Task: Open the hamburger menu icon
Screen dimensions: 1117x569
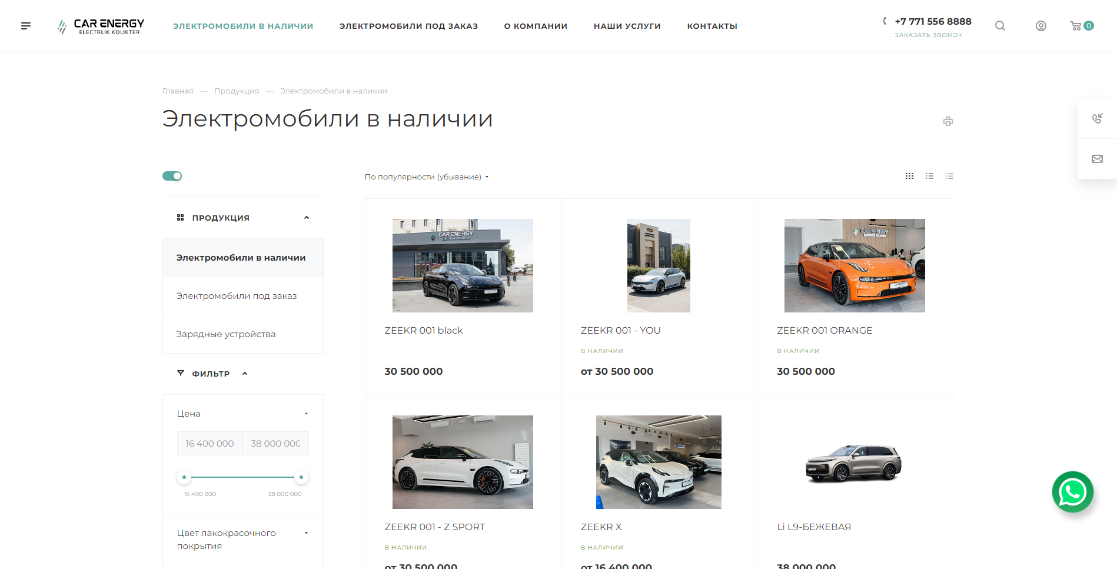Action: point(26,26)
